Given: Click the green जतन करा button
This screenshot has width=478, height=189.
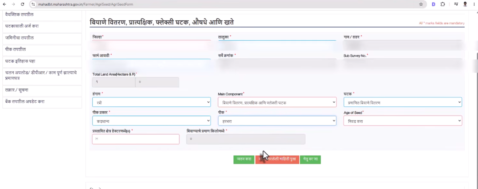Looking at the screenshot, I should point(244,159).
